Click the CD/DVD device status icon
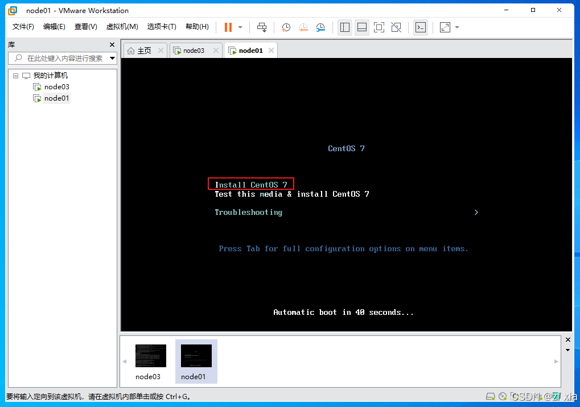 pos(503,397)
